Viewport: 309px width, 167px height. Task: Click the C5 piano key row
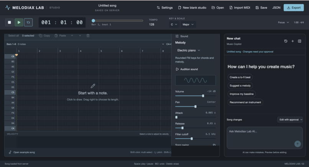click(10, 92)
